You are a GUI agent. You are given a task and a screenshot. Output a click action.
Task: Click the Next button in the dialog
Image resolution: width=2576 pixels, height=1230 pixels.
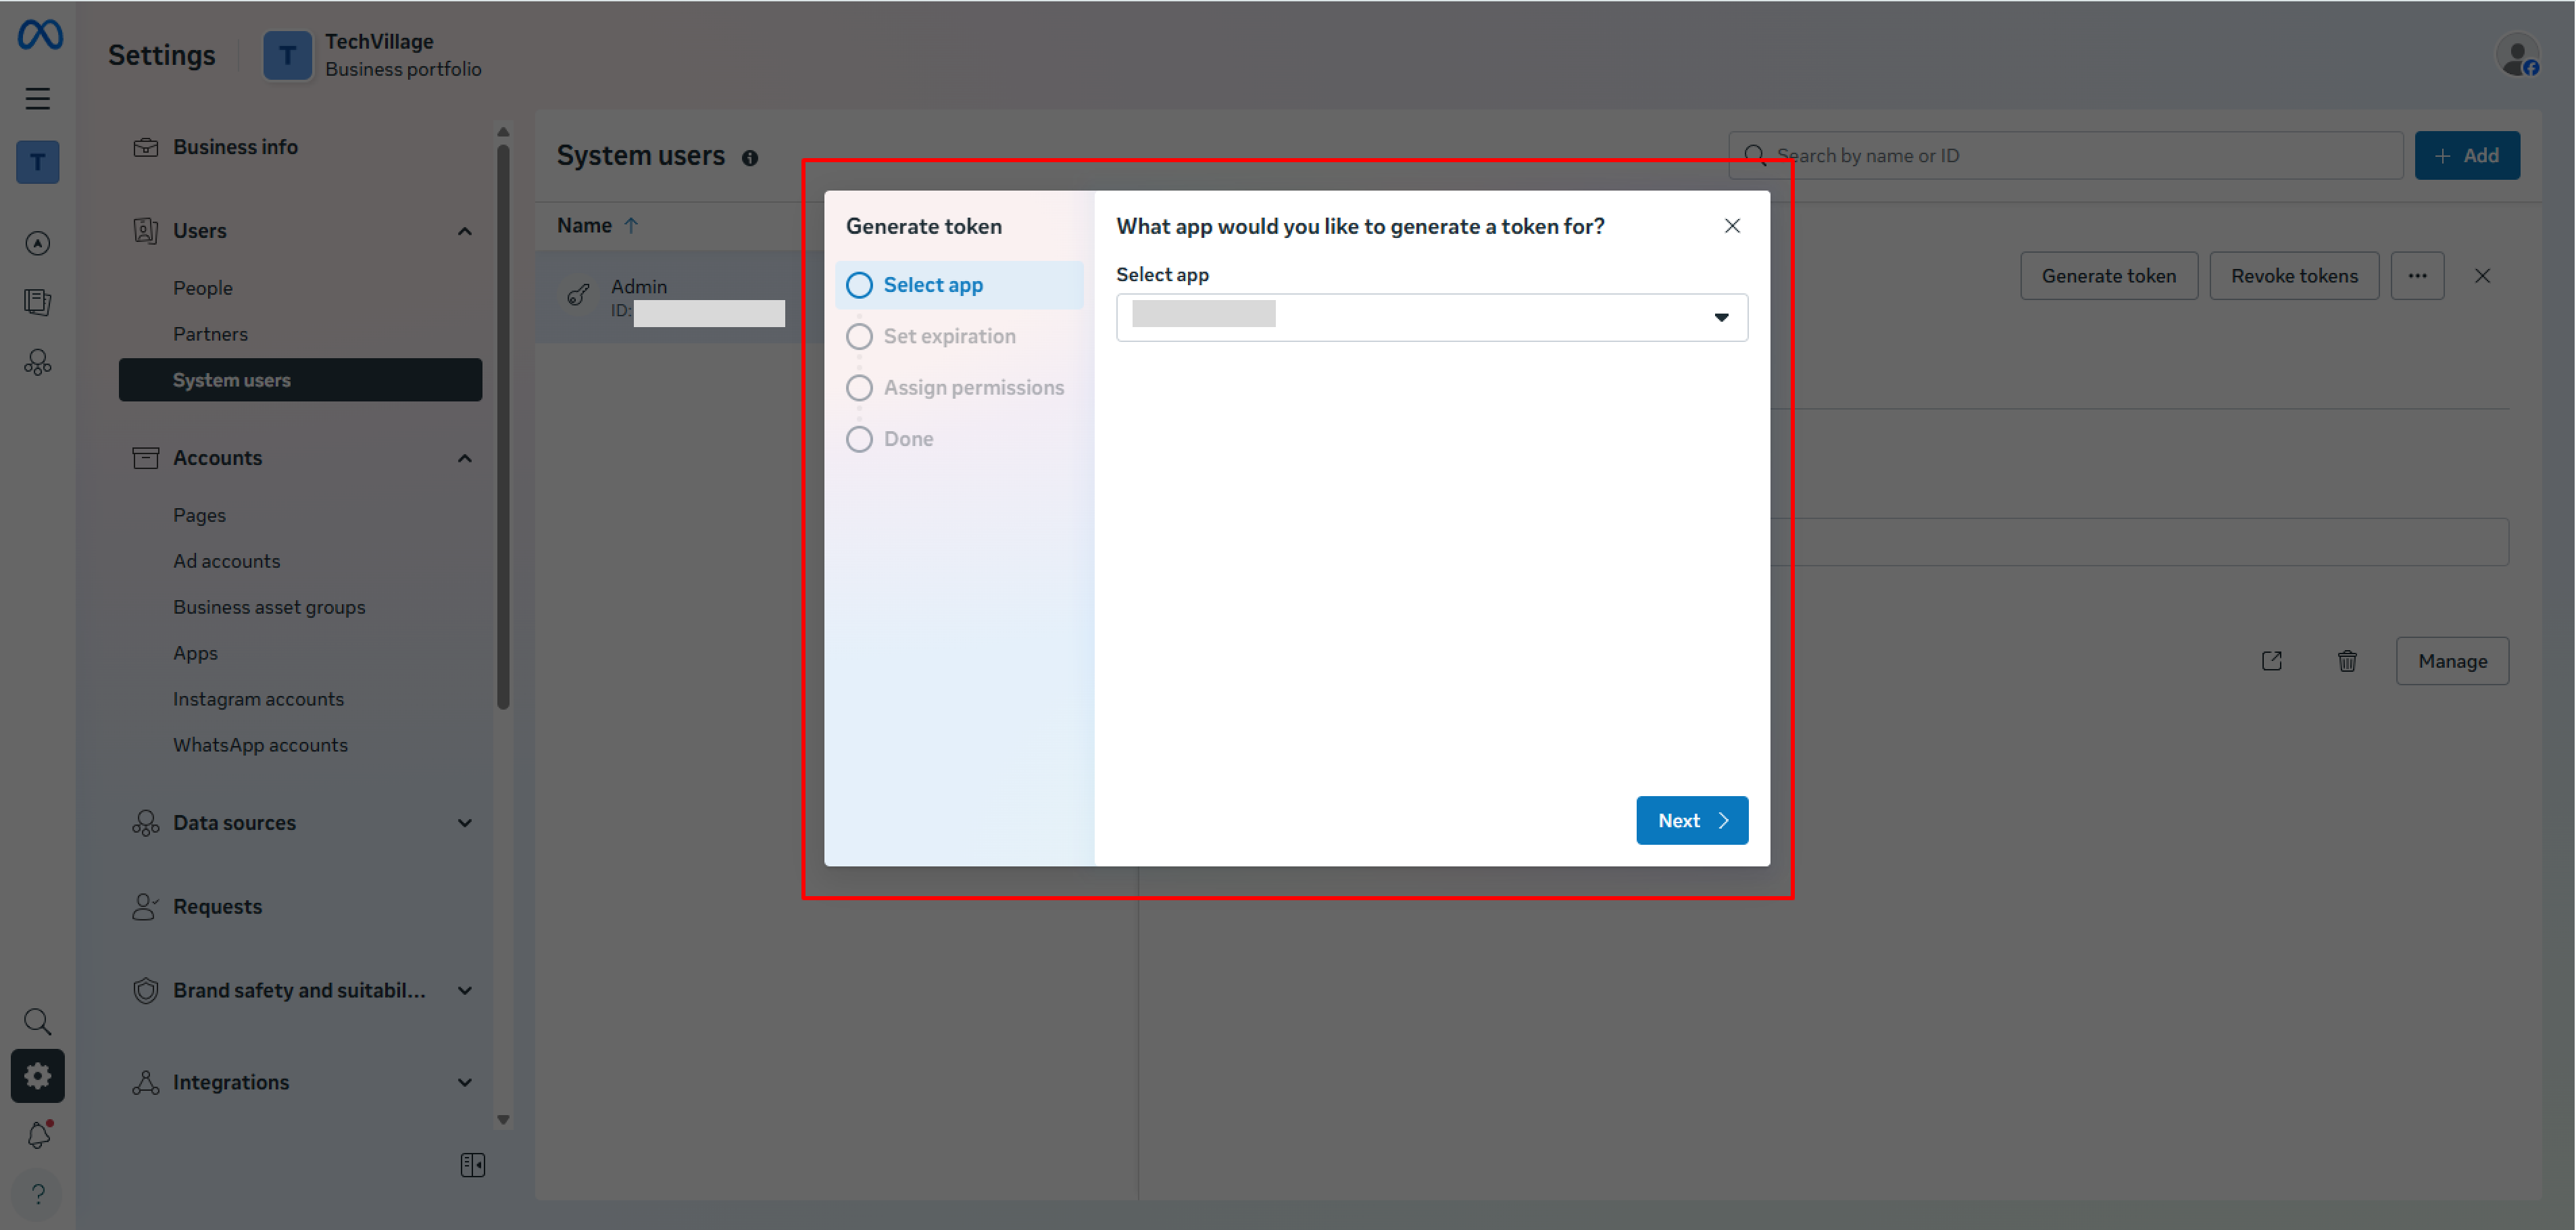tap(1691, 820)
